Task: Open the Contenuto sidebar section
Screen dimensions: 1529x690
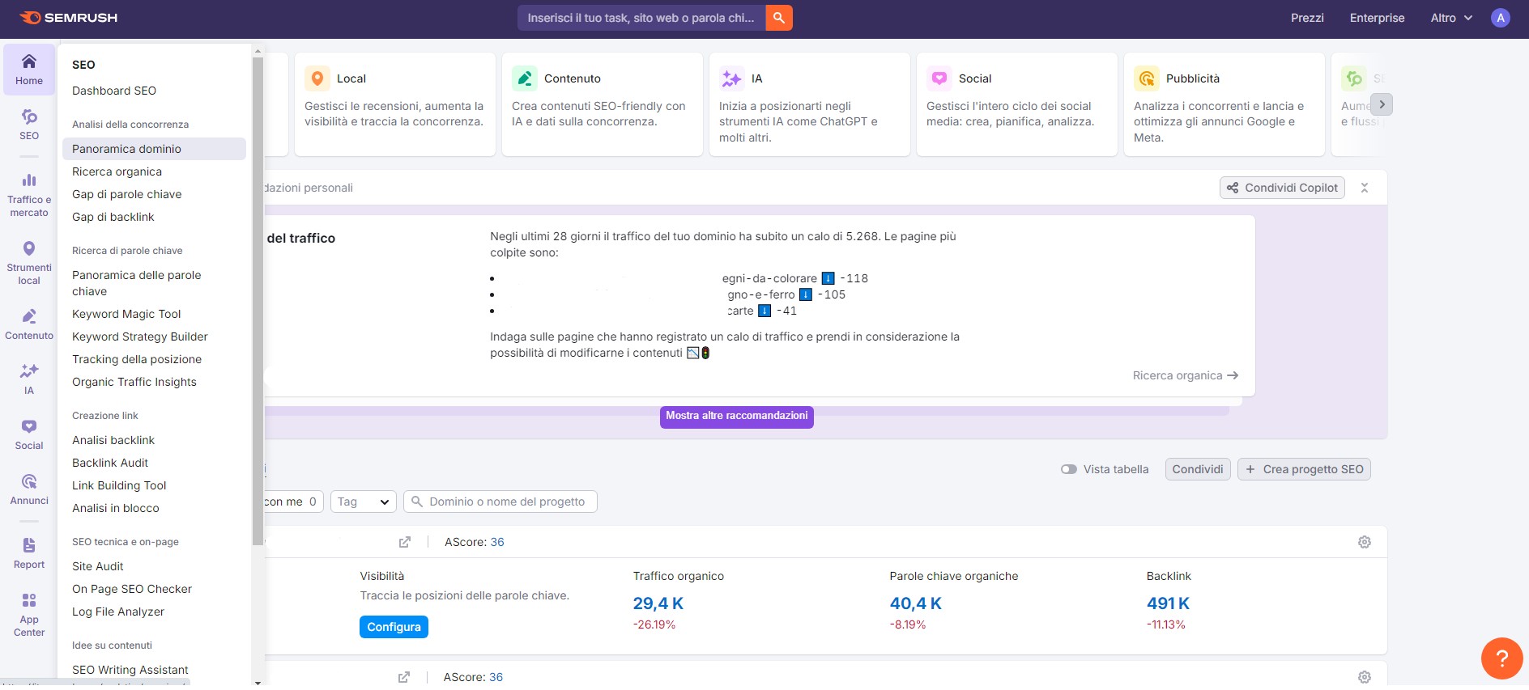Action: pyautogui.click(x=29, y=324)
